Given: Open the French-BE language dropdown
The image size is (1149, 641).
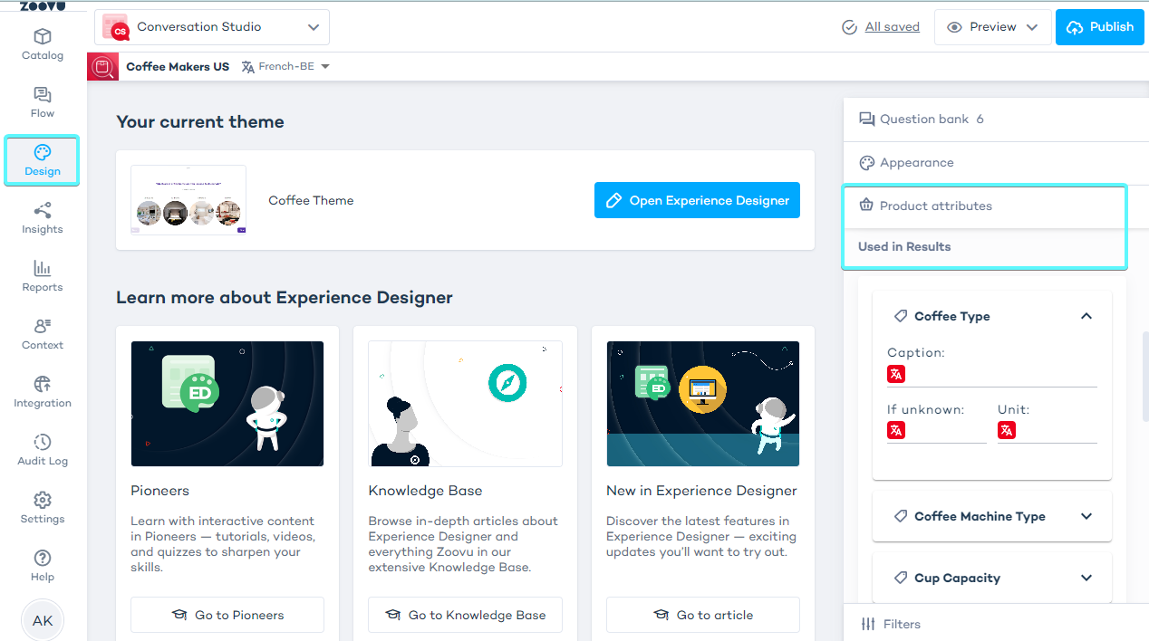Looking at the screenshot, I should click(285, 66).
